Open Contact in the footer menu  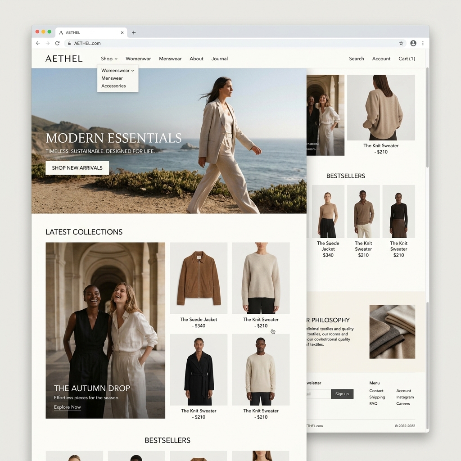pos(376,391)
